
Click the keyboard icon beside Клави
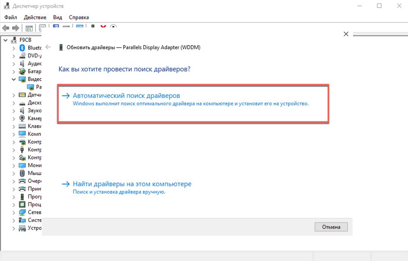pos(22,126)
